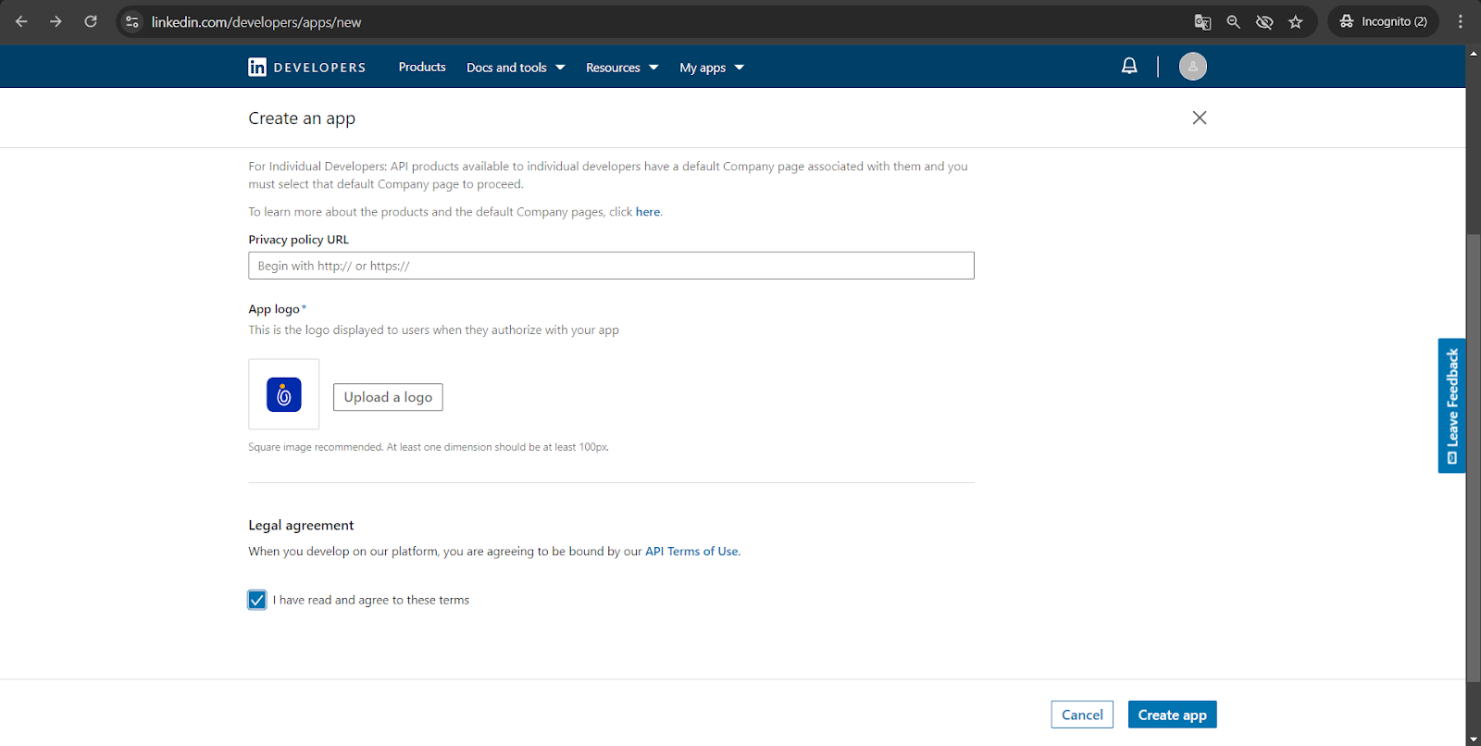Open the profile avatar menu
The image size is (1481, 746).
(x=1192, y=66)
